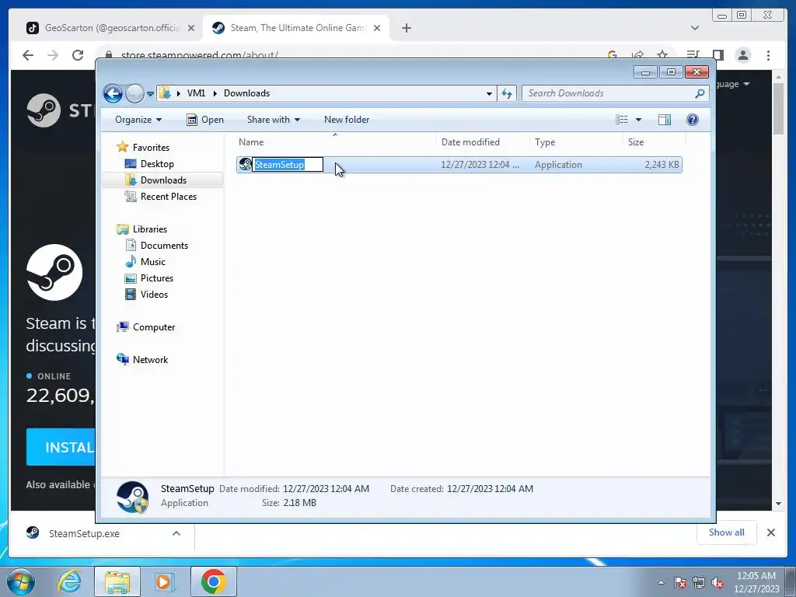The image size is (796, 597).
Task: Expand the address bar history dropdown
Action: 489,93
